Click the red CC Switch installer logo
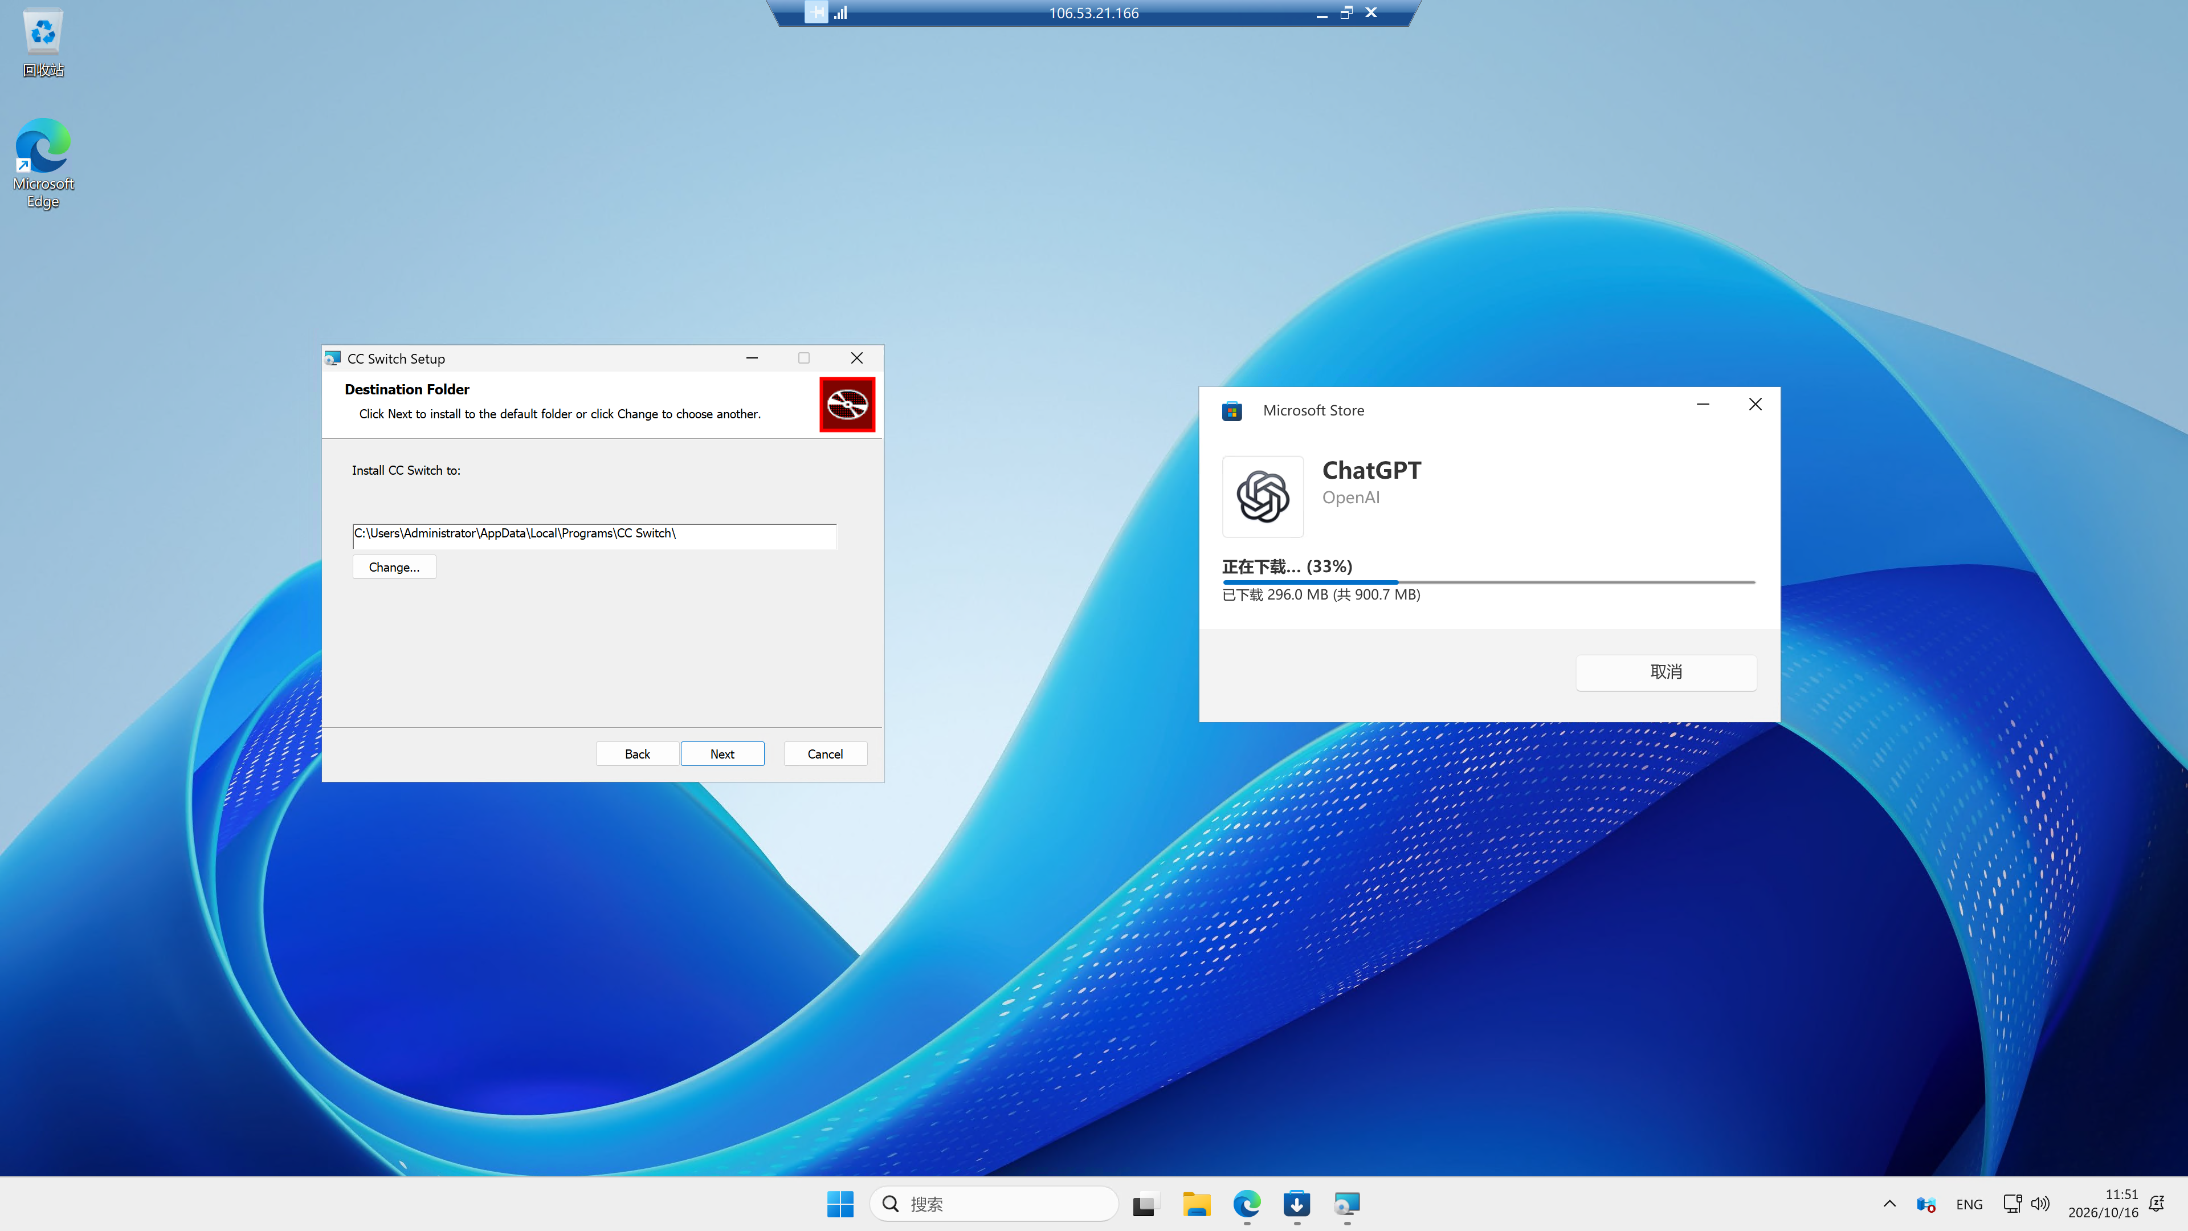Viewport: 2188px width, 1231px height. point(847,405)
